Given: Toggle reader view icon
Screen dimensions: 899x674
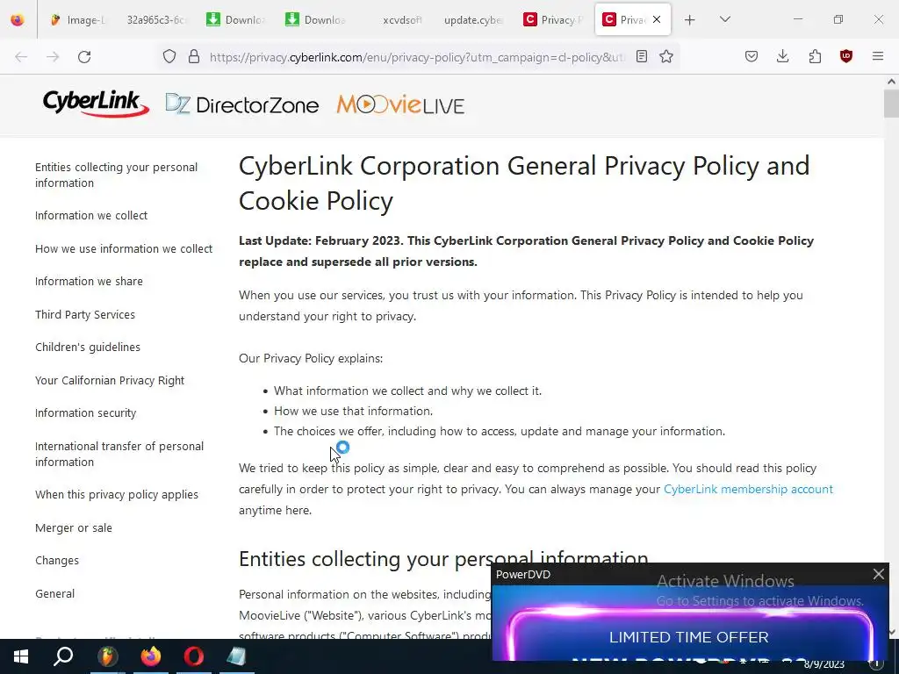Looking at the screenshot, I should (x=642, y=57).
